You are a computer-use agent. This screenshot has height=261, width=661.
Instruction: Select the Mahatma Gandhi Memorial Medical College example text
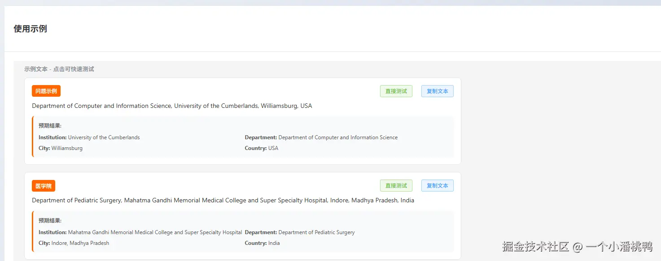(223, 201)
